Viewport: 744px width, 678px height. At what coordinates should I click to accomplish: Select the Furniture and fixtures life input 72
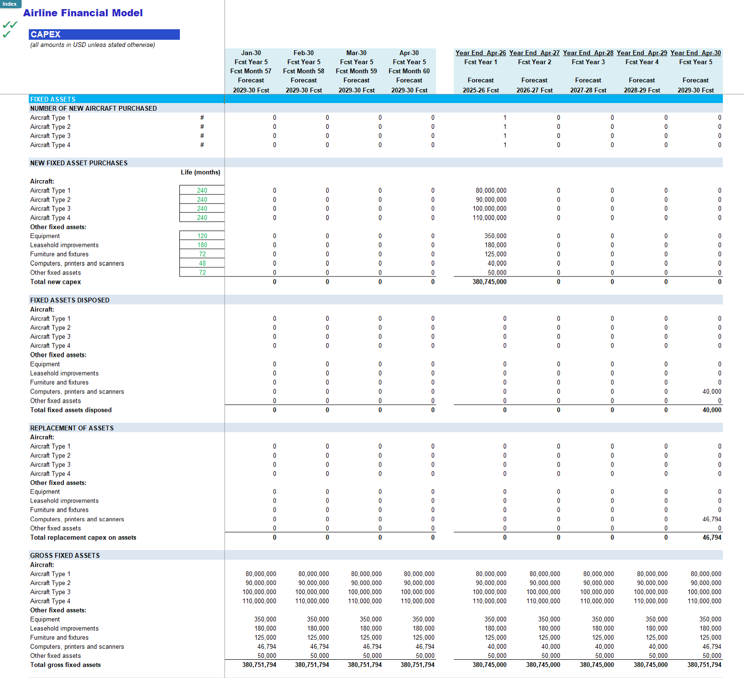coord(202,254)
